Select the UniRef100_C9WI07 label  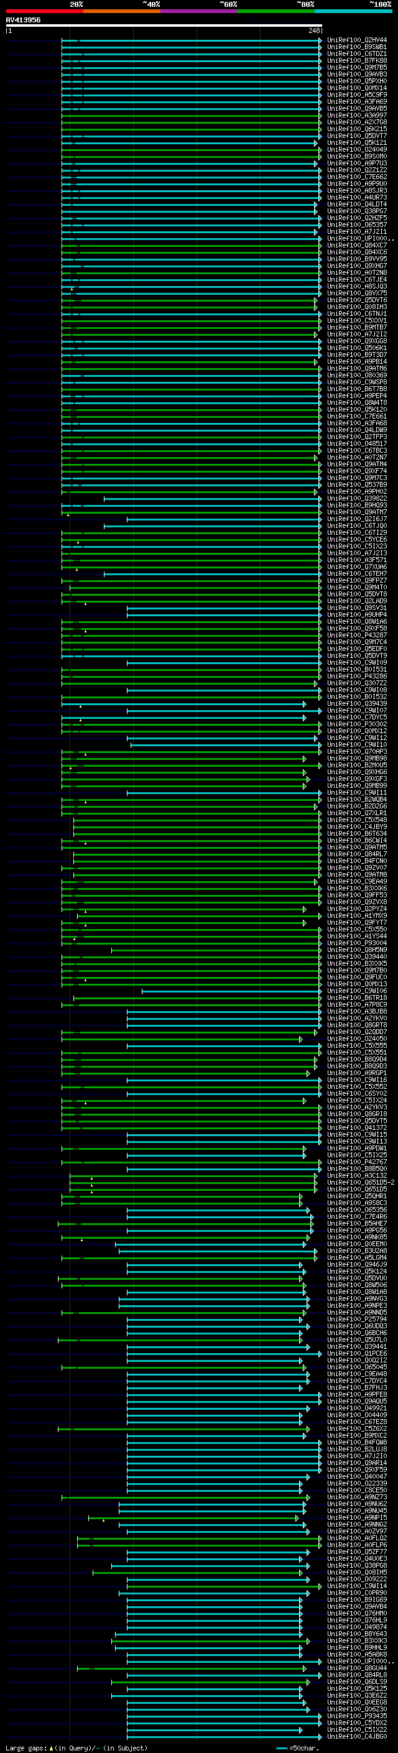click(357, 710)
